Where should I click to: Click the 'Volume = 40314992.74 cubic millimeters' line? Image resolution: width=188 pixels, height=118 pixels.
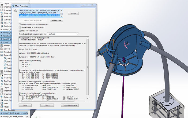pos(34,53)
